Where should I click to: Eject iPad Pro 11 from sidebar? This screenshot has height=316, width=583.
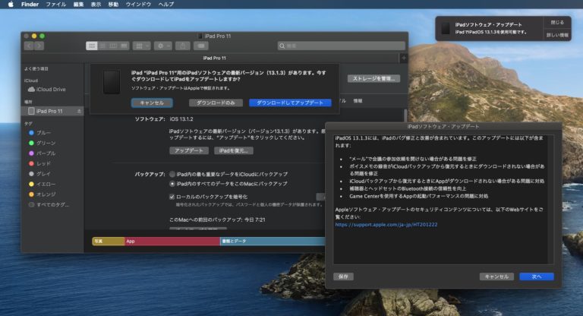[x=79, y=111]
